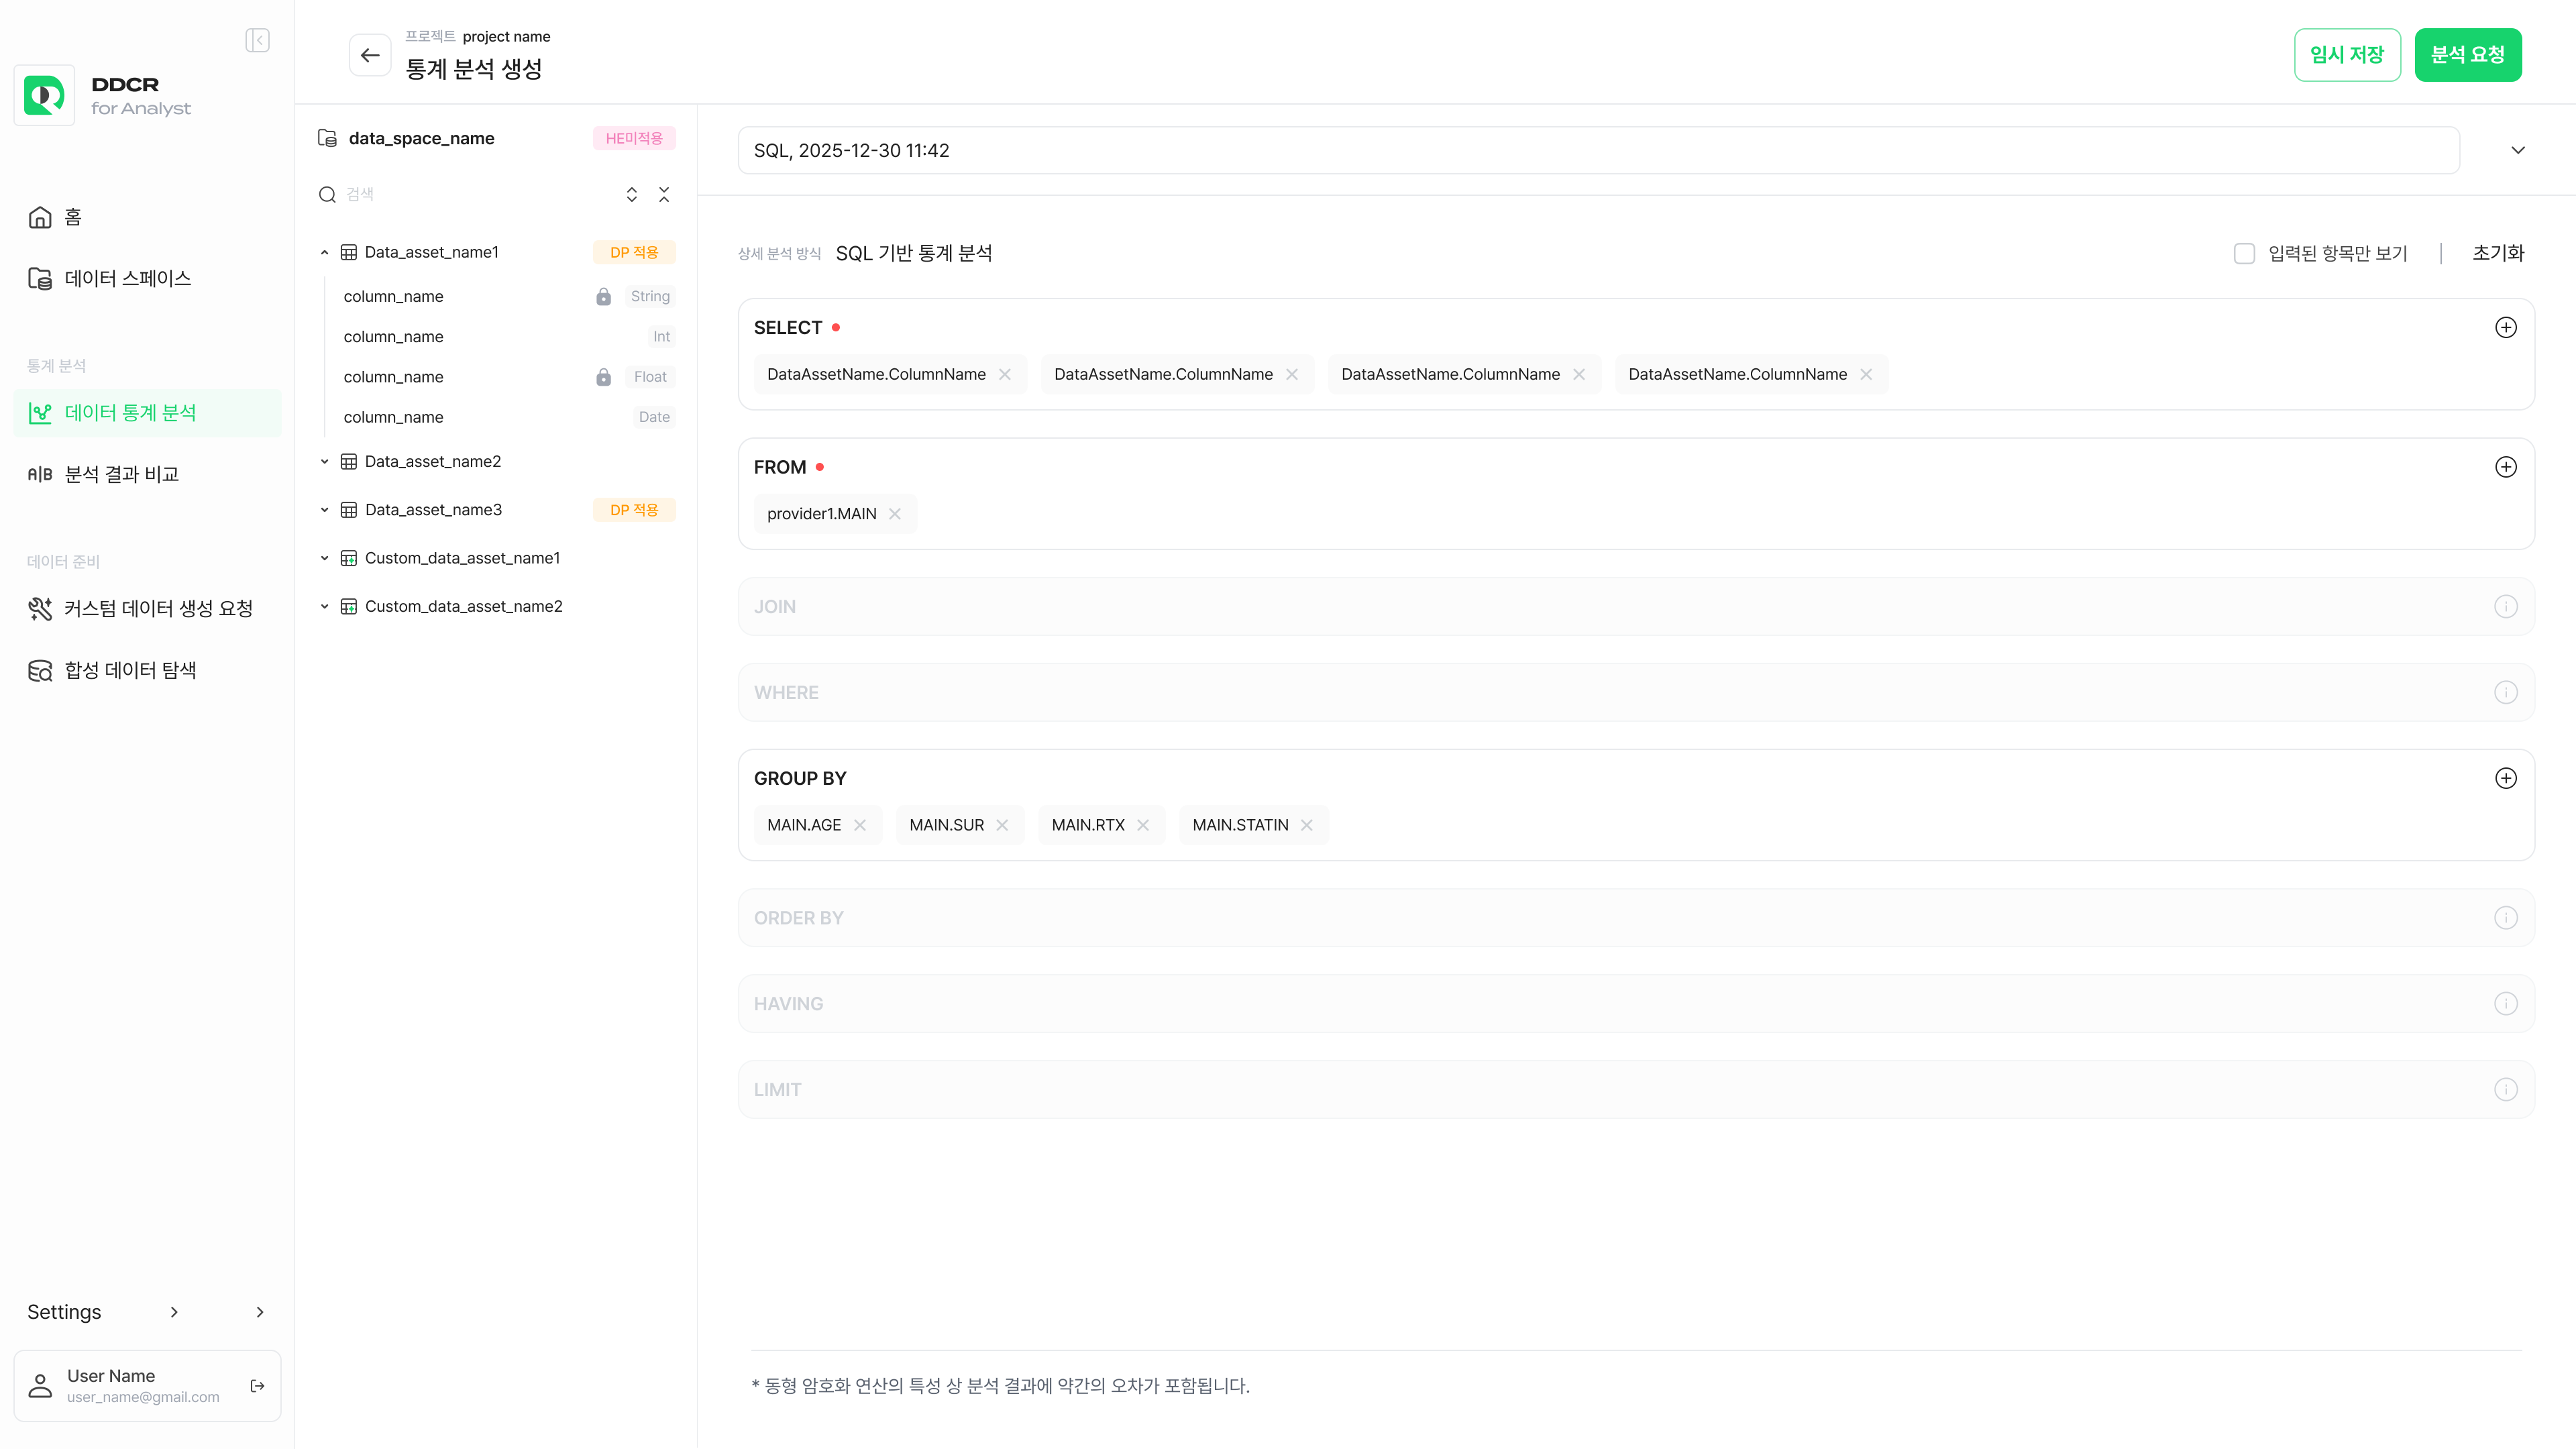Click the back arrow button
The image size is (2576, 1449).
click(x=370, y=55)
